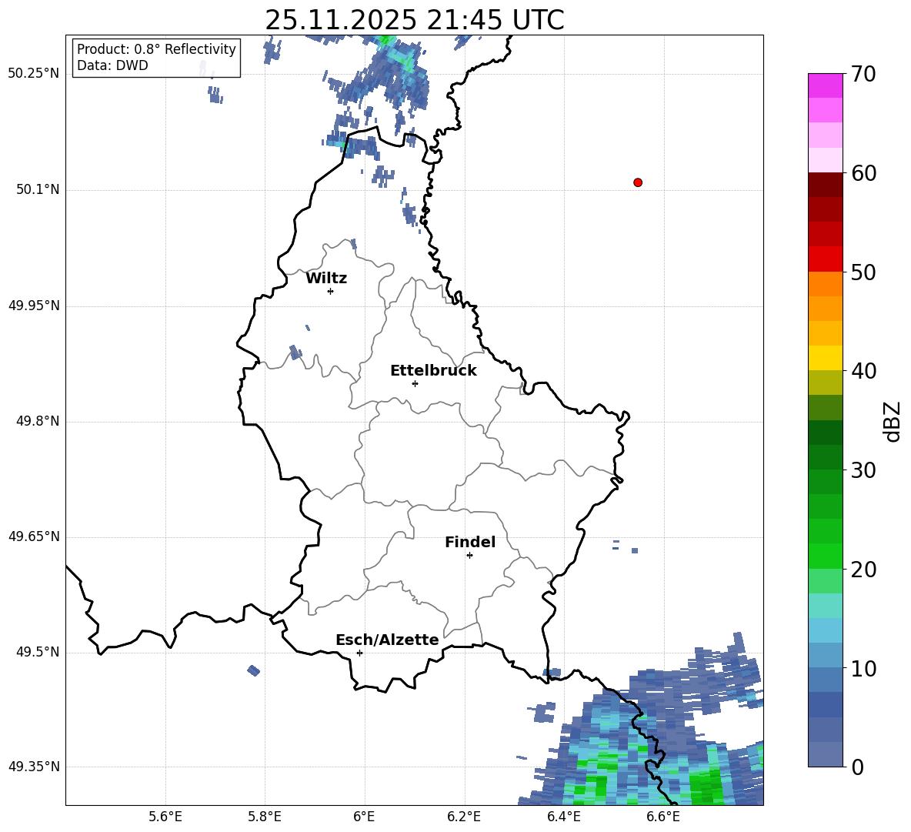Click the 6.6°E longitude label
Image resolution: width=911 pixels, height=832 pixels.
click(x=663, y=817)
